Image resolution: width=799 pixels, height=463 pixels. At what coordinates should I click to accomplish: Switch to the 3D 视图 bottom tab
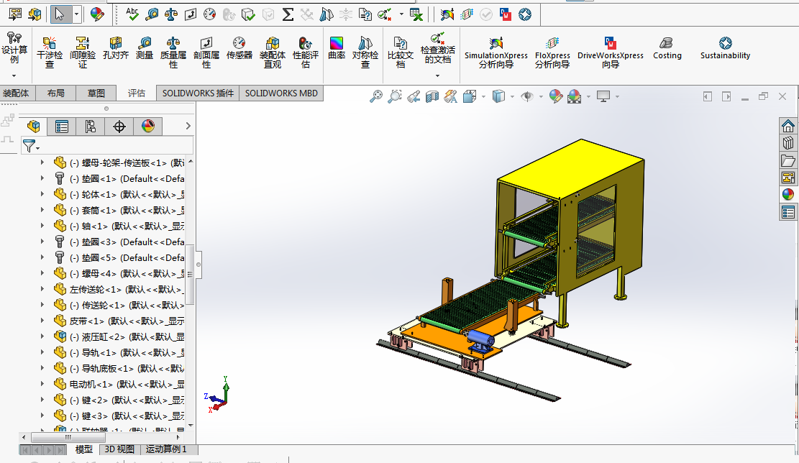119,449
